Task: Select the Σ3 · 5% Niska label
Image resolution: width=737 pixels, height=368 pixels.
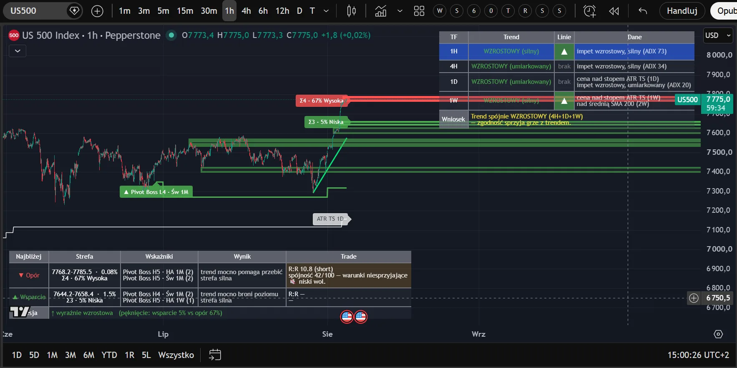Action: point(326,122)
